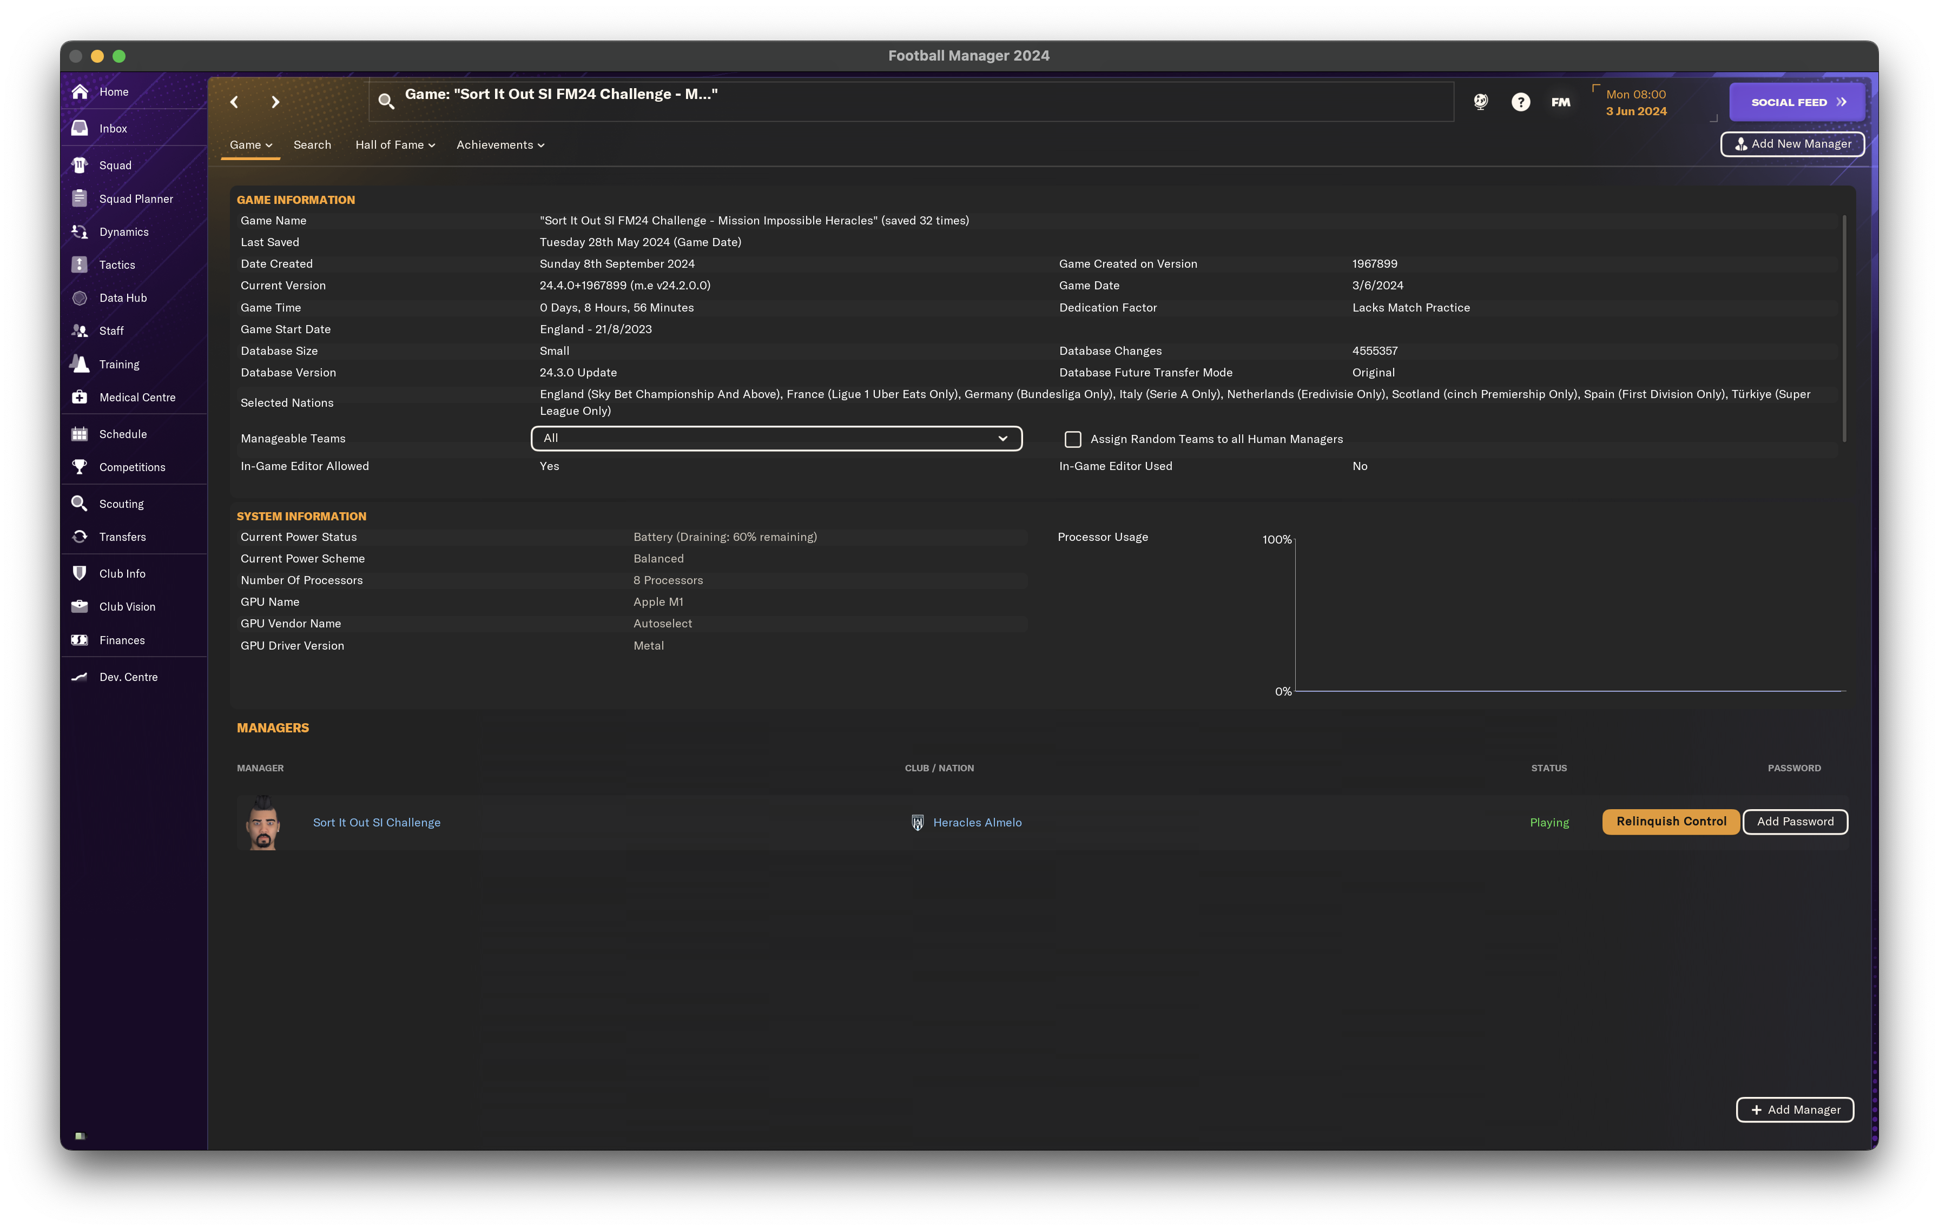Image resolution: width=1939 pixels, height=1230 pixels.
Task: Click the 'Lacks Match Practice' value
Action: point(1411,307)
